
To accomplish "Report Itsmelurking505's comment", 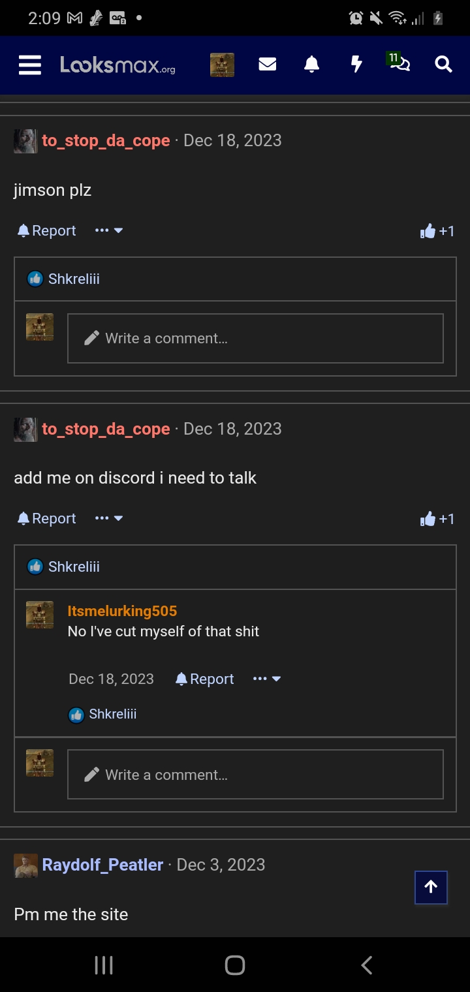I will pos(204,679).
